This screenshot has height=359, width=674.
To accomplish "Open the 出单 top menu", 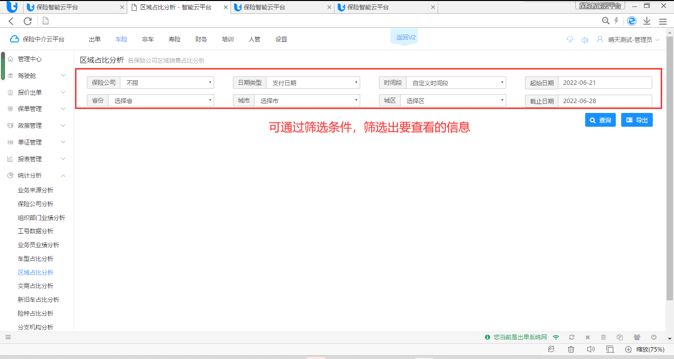I will tap(95, 39).
